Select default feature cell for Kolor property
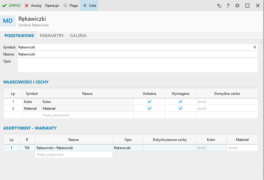This screenshot has width=264, height=180. click(x=227, y=102)
